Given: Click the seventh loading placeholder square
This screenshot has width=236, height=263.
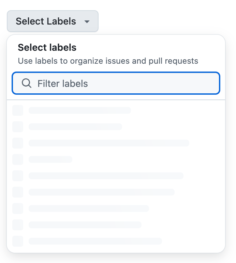Looking at the screenshot, I should coord(18,208).
